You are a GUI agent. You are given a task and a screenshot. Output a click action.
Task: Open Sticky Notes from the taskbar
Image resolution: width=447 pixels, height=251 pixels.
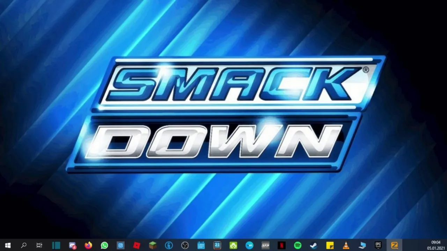pyautogui.click(x=330, y=245)
